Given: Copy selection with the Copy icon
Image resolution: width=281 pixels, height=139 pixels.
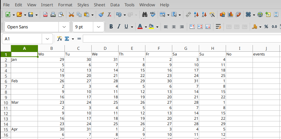Looking at the screenshot, I should (79, 14).
